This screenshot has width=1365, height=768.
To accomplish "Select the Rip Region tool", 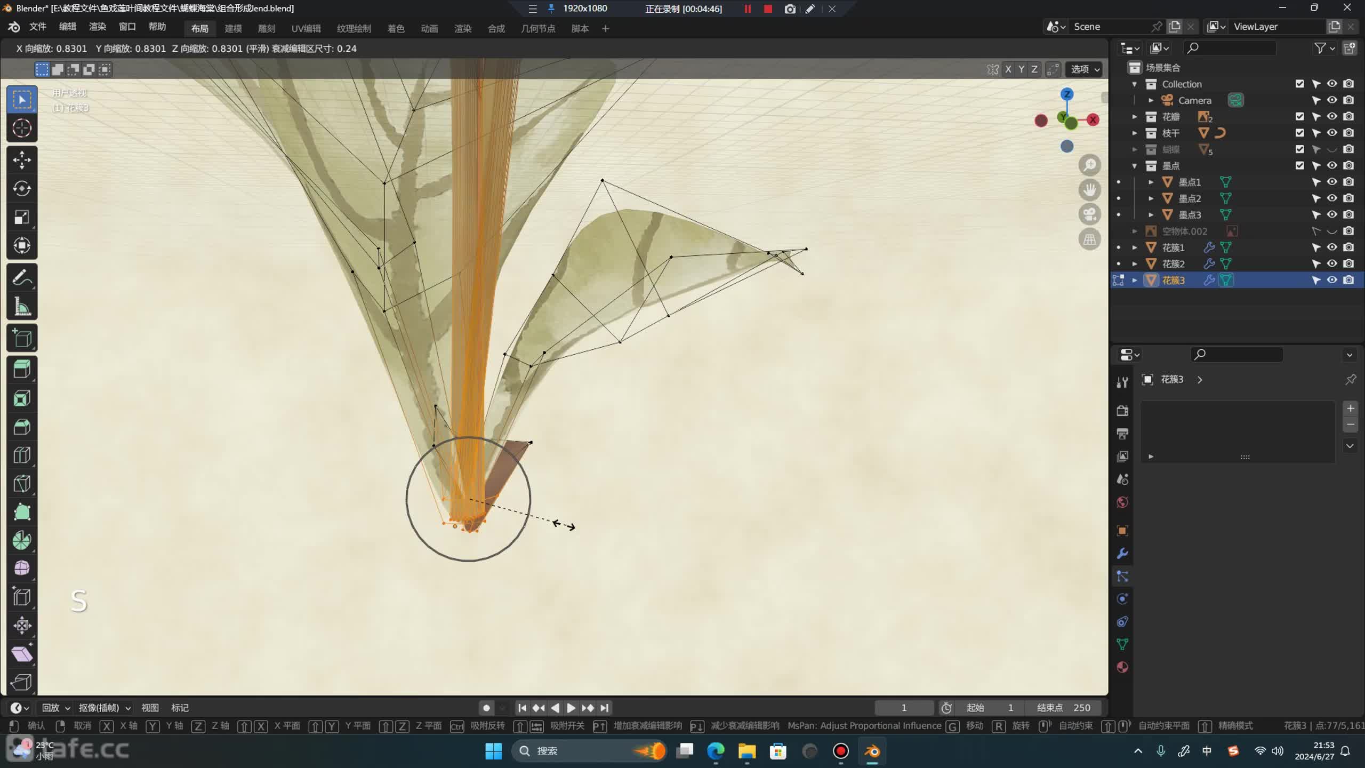I will click(x=22, y=682).
